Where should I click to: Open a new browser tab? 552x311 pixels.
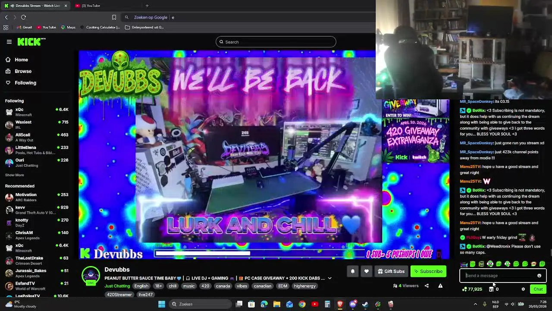147,6
